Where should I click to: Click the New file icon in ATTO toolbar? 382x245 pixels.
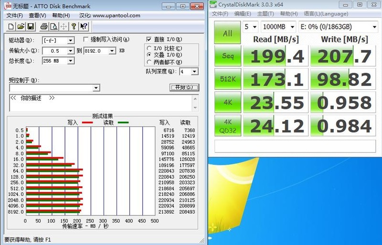coord(11,27)
